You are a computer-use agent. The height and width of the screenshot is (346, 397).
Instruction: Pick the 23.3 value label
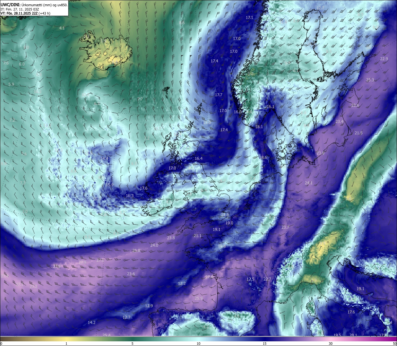click(x=370, y=80)
